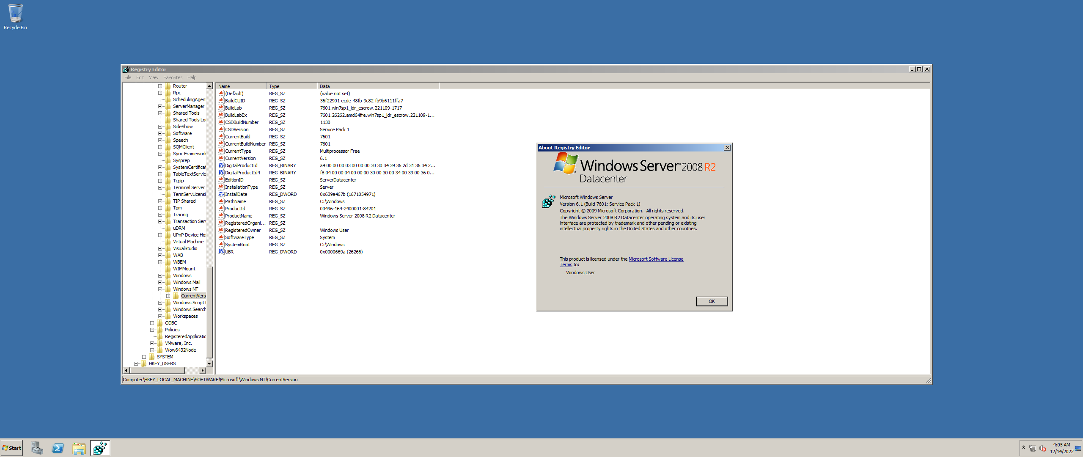Open the View menu
Viewport: 1083px width, 457px height.
154,77
